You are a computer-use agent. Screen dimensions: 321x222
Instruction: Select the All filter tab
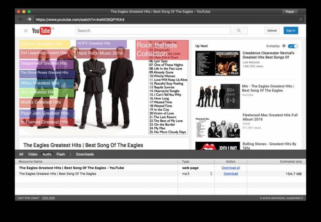point(21,154)
